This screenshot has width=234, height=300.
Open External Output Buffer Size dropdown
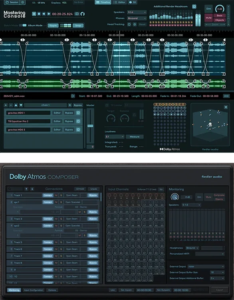(x=217, y=272)
